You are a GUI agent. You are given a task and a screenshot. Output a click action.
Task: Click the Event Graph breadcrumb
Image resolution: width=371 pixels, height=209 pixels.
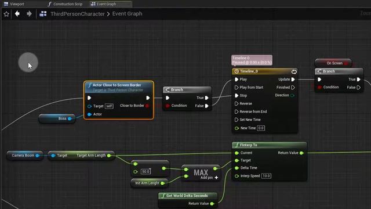point(128,14)
